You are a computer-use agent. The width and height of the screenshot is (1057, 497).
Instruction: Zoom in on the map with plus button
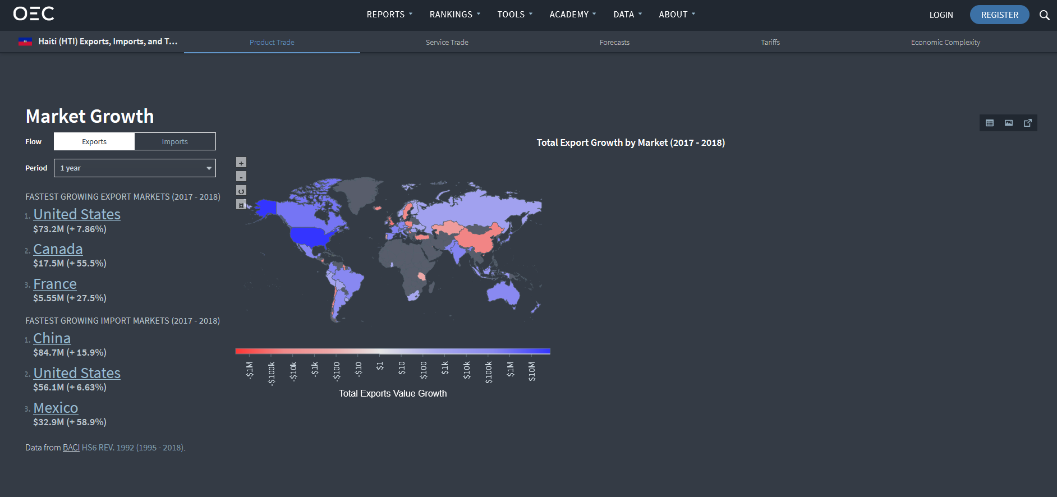pos(241,163)
